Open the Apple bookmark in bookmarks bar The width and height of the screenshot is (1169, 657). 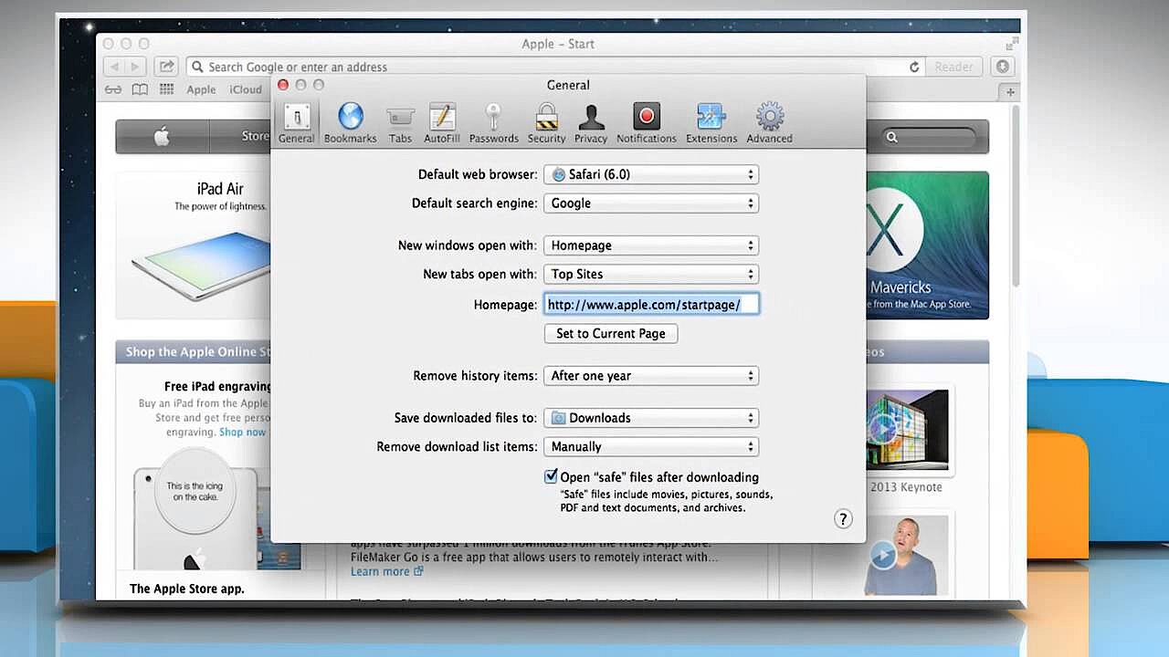click(x=201, y=89)
